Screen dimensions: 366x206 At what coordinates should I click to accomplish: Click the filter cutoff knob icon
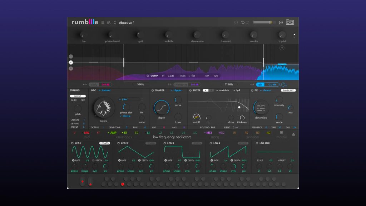pos(197,117)
